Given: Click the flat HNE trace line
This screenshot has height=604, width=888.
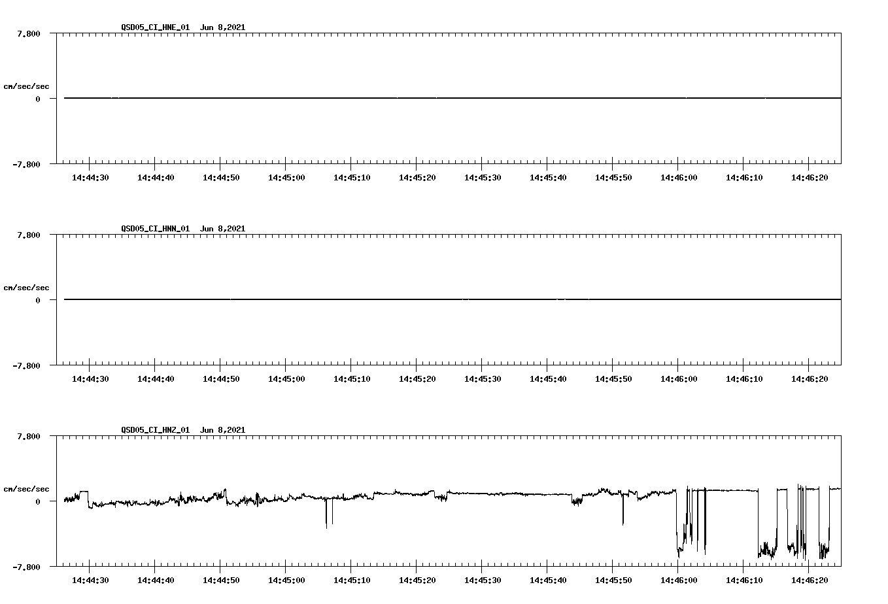Looking at the screenshot, I should coord(453,98).
